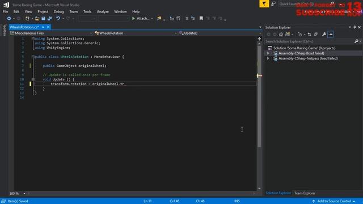Open the yellow notifications flag
The image size is (363, 204).
tap(264, 4)
